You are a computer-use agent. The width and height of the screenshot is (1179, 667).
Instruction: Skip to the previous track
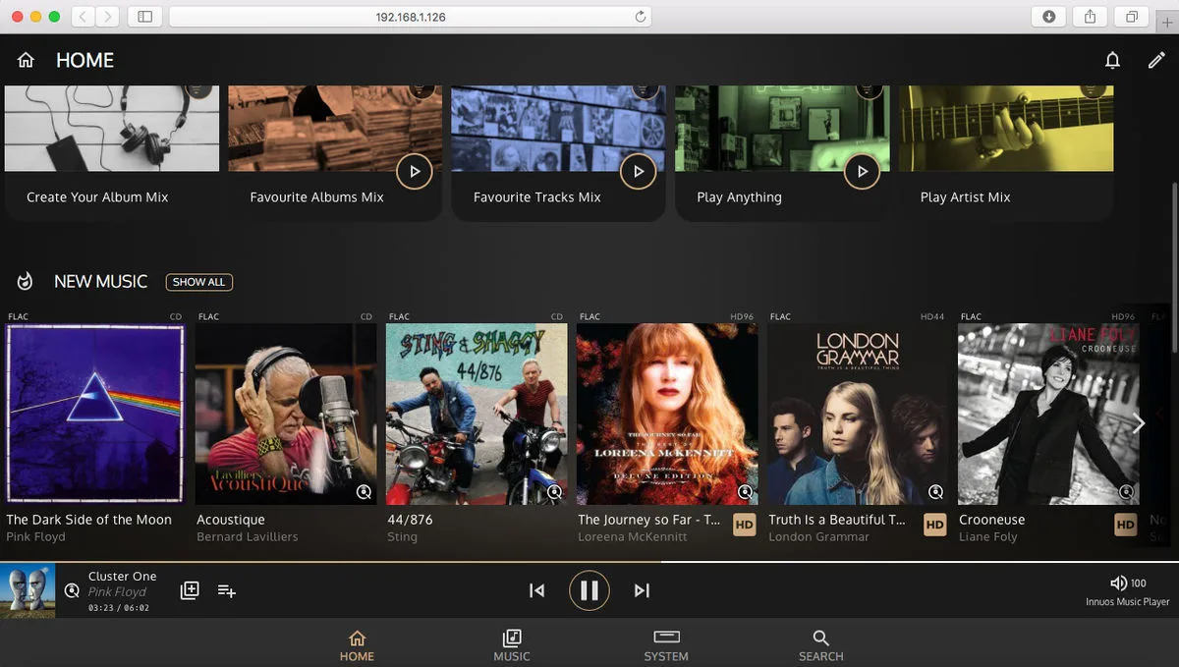[536, 590]
